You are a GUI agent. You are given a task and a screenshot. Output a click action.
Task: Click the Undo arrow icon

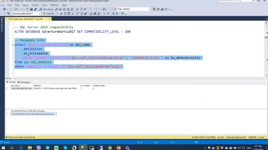click(x=90, y=9)
